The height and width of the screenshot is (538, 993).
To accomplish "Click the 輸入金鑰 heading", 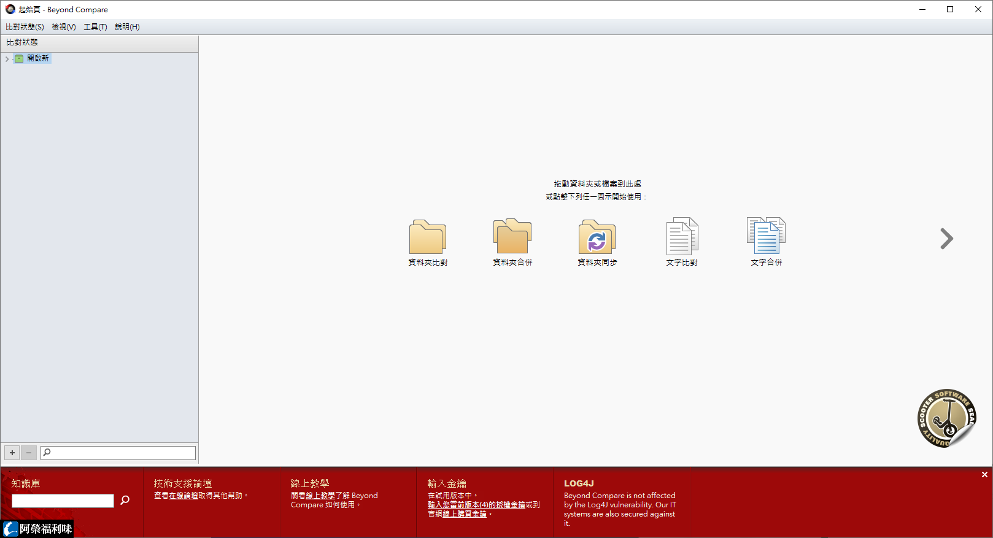I will (x=447, y=483).
